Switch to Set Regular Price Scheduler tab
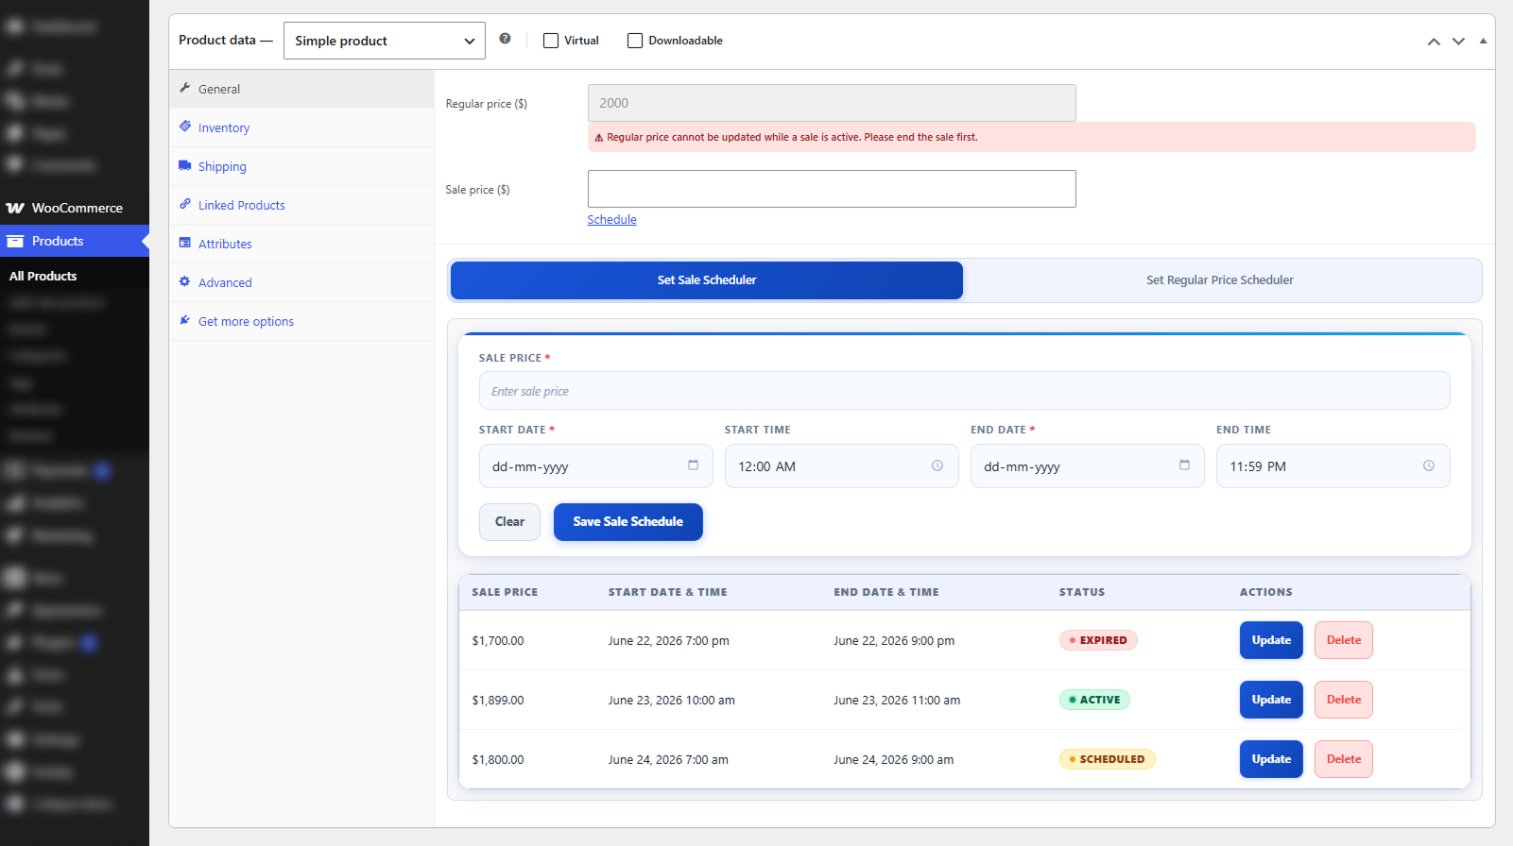This screenshot has width=1513, height=846. 1220,280
